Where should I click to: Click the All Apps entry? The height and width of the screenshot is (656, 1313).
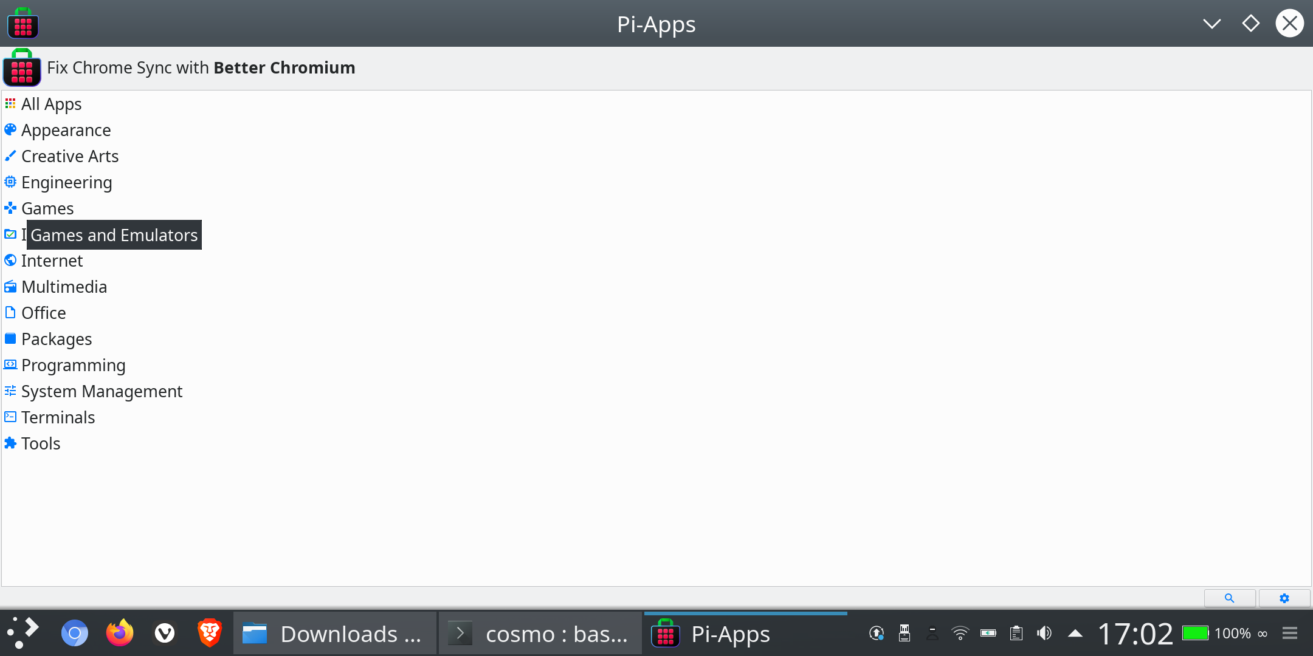[51, 104]
